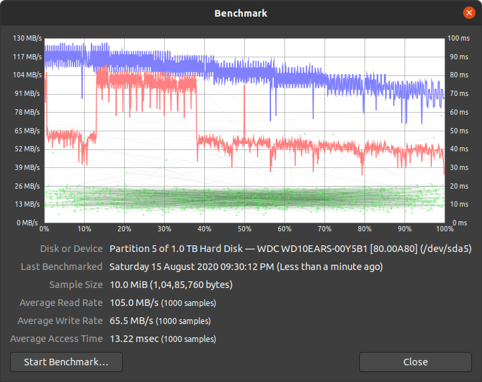Click the Disk or Device label
Viewport: 482px width, 382px height.
71,249
